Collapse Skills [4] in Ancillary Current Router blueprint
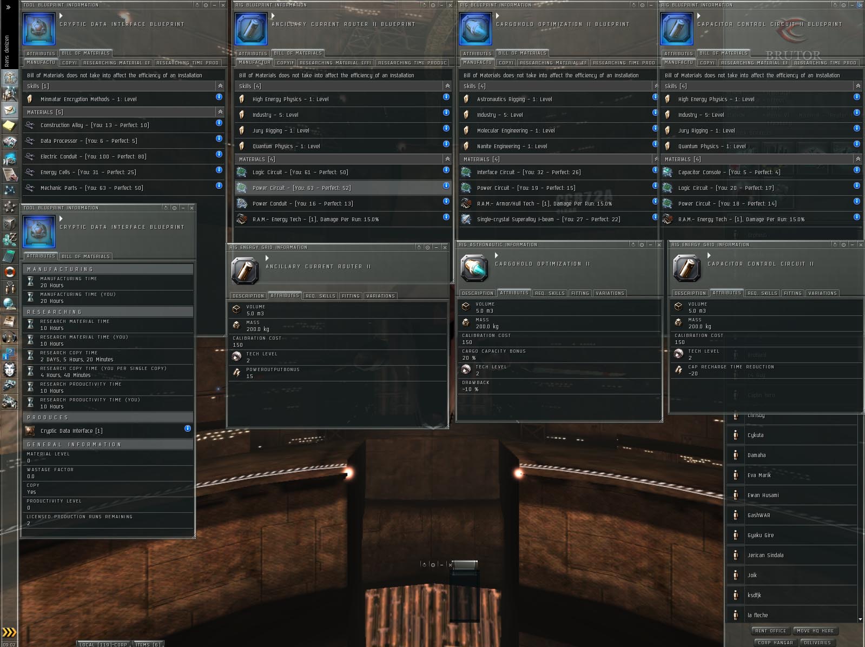Viewport: 865px width, 647px height. click(447, 86)
